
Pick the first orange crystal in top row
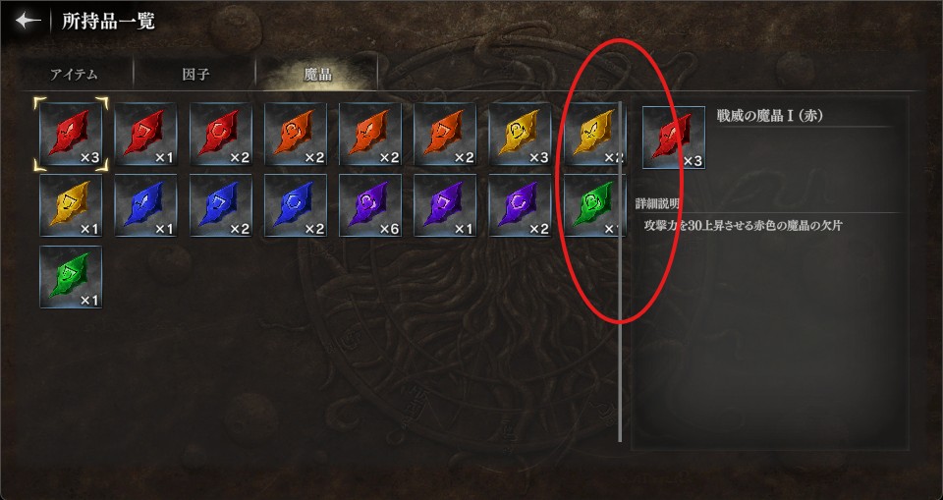pyautogui.click(x=296, y=135)
